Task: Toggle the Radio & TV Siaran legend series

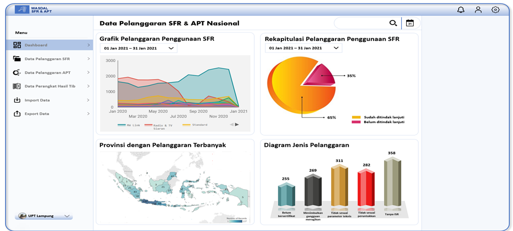Action: (x=157, y=127)
